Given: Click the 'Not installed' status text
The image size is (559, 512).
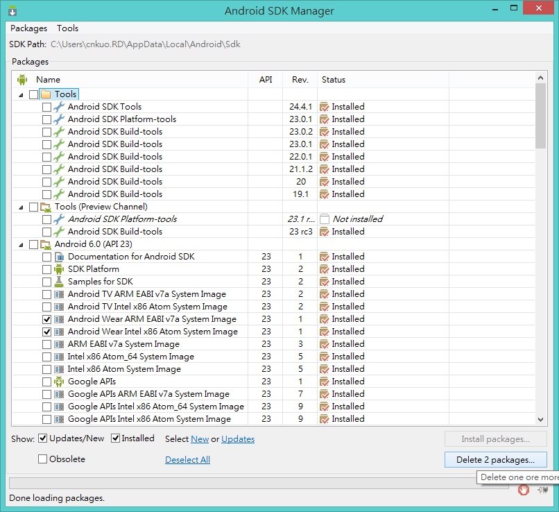Looking at the screenshot, I should (358, 219).
